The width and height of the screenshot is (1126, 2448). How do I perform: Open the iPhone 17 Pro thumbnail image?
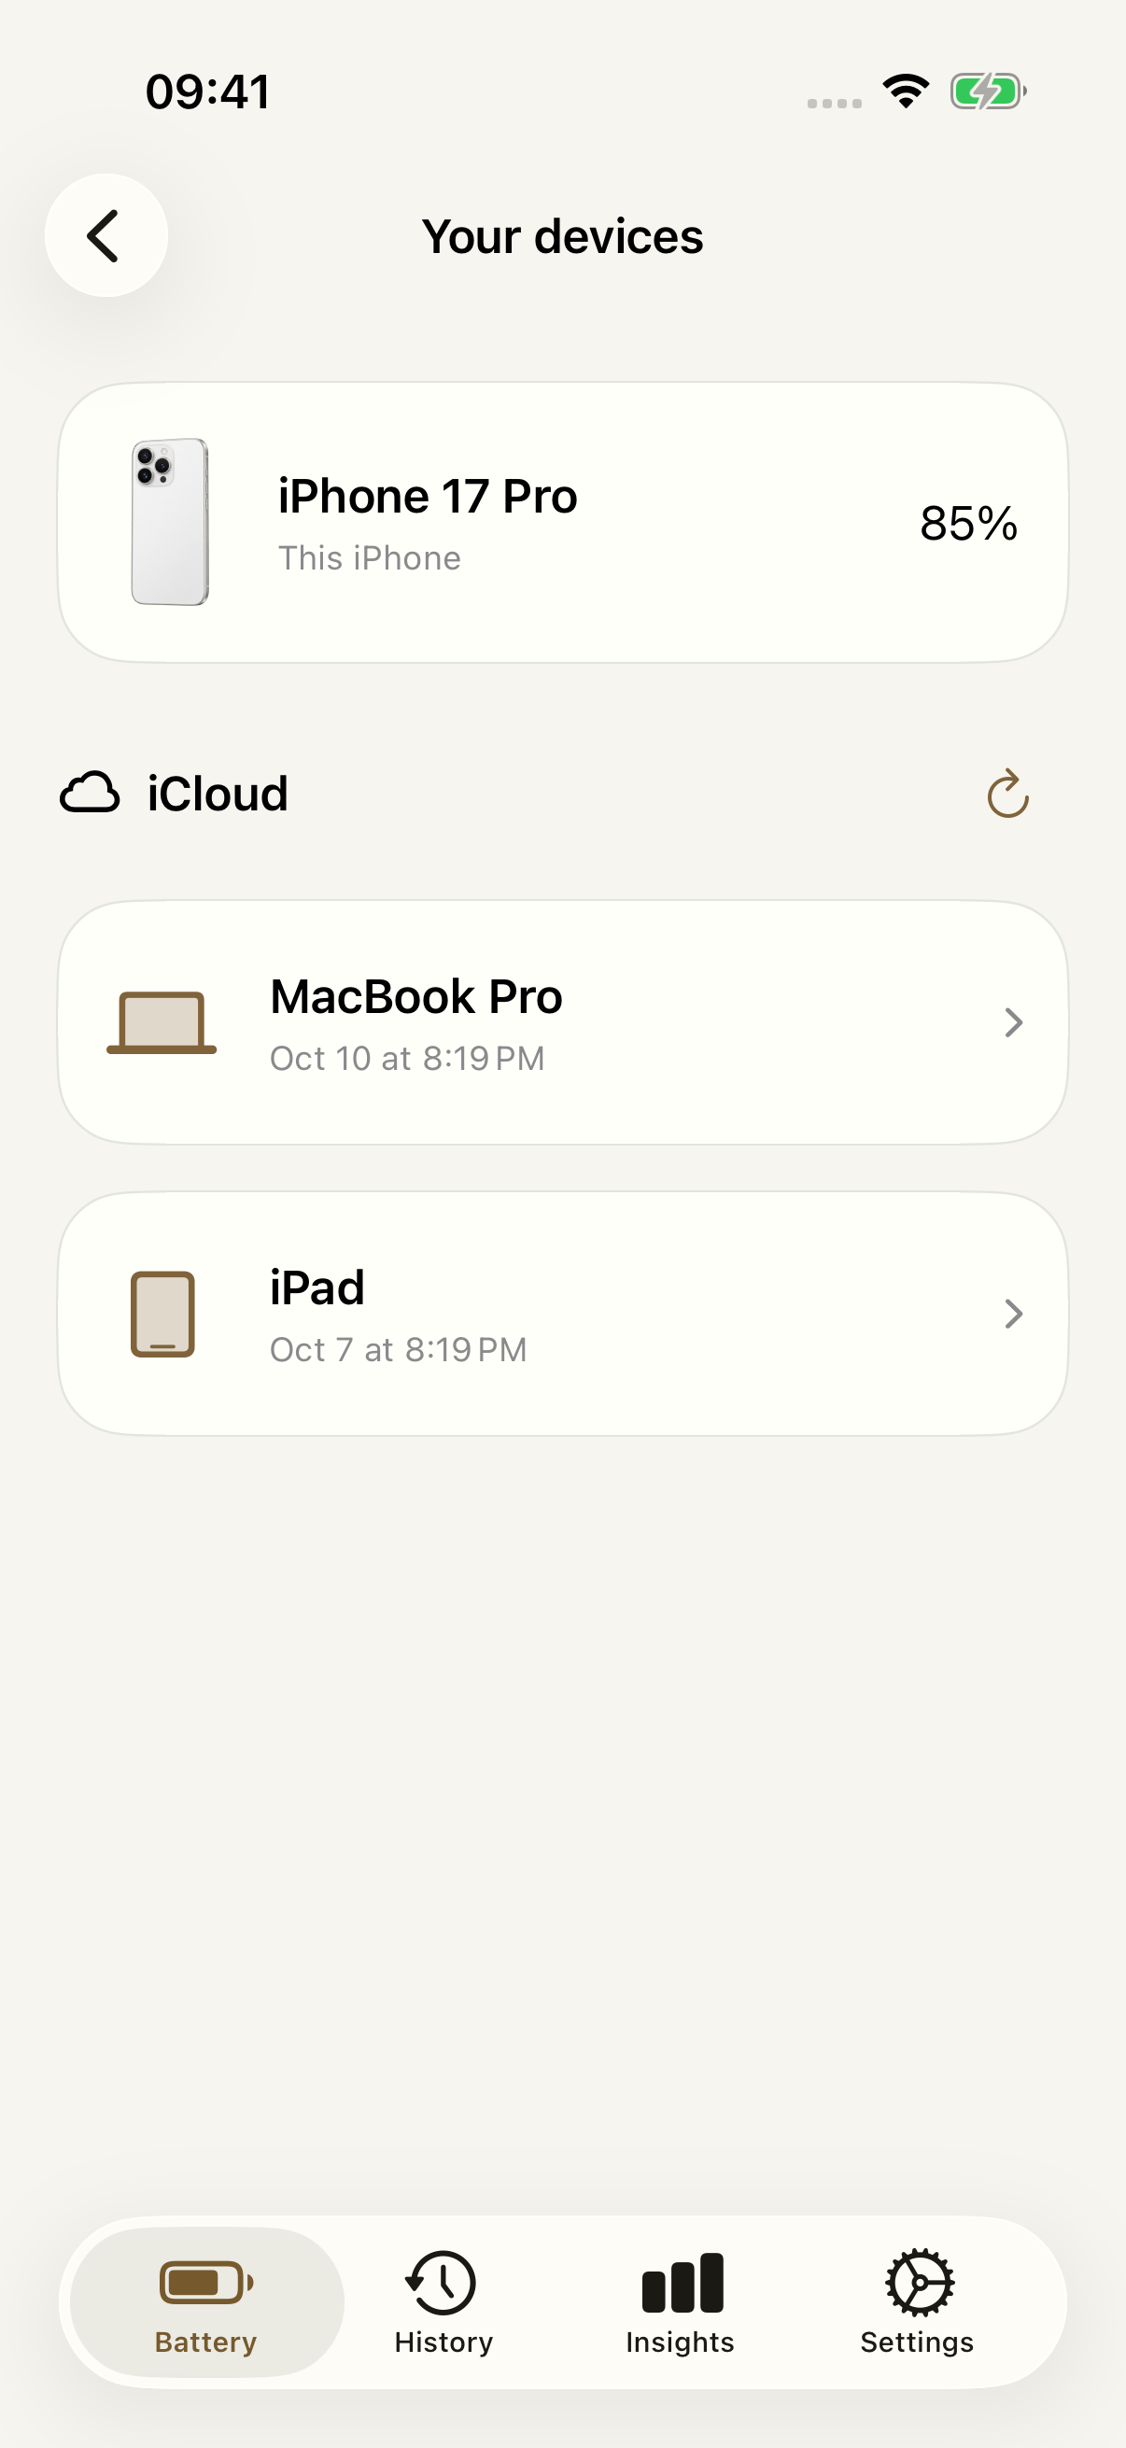pyautogui.click(x=169, y=522)
